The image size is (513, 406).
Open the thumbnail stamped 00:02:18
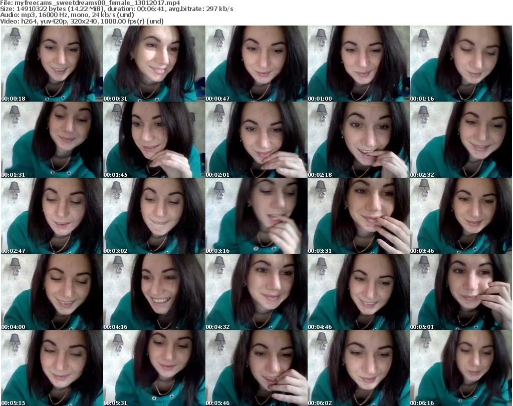359,140
